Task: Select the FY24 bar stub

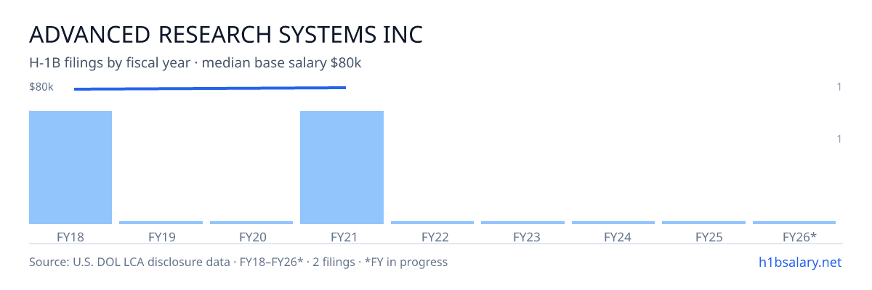Action: coord(613,223)
